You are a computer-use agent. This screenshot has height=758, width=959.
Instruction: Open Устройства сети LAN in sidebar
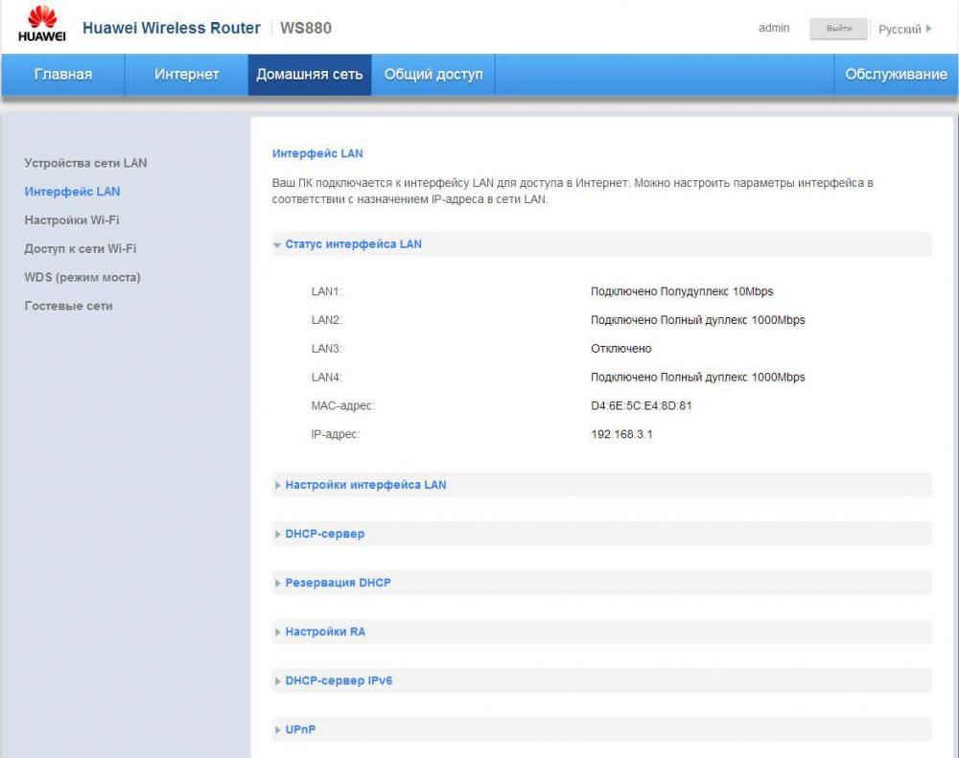tap(85, 163)
